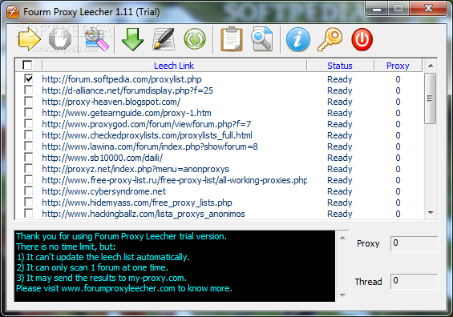453x317 pixels.
Task: Click proxy count 0 of cybersyndrome row
Action: coord(398,191)
